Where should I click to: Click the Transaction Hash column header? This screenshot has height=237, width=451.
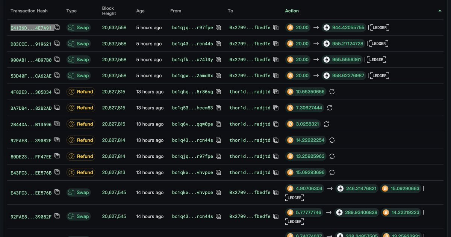click(29, 11)
